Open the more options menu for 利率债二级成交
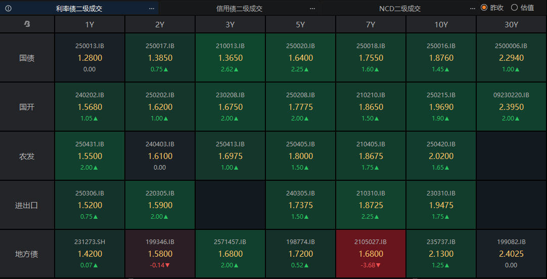The width and height of the screenshot is (547, 279). [152, 8]
